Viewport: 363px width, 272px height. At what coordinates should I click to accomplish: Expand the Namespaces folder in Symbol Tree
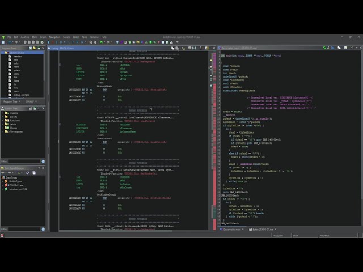(2, 131)
